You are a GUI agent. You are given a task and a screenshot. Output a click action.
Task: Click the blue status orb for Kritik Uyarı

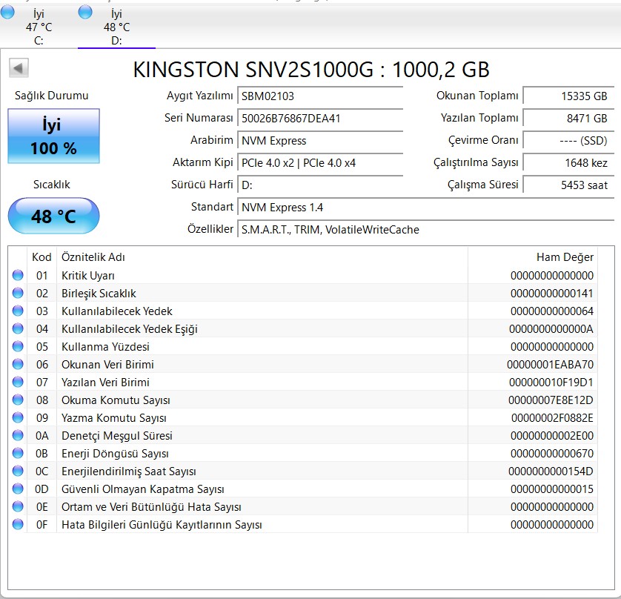(x=18, y=276)
